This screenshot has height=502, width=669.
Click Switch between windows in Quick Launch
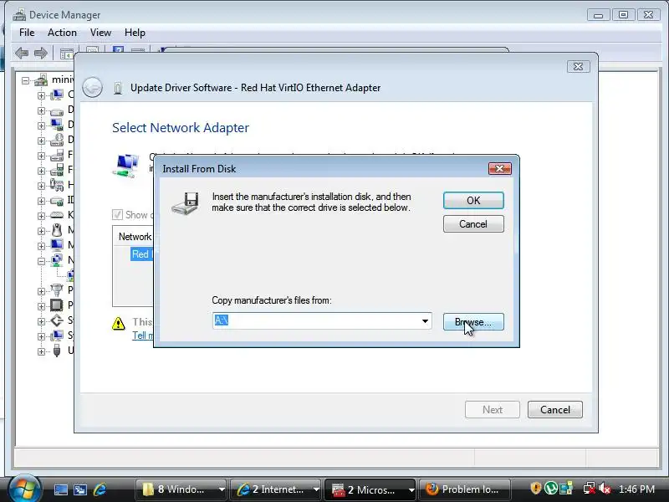tap(80, 489)
